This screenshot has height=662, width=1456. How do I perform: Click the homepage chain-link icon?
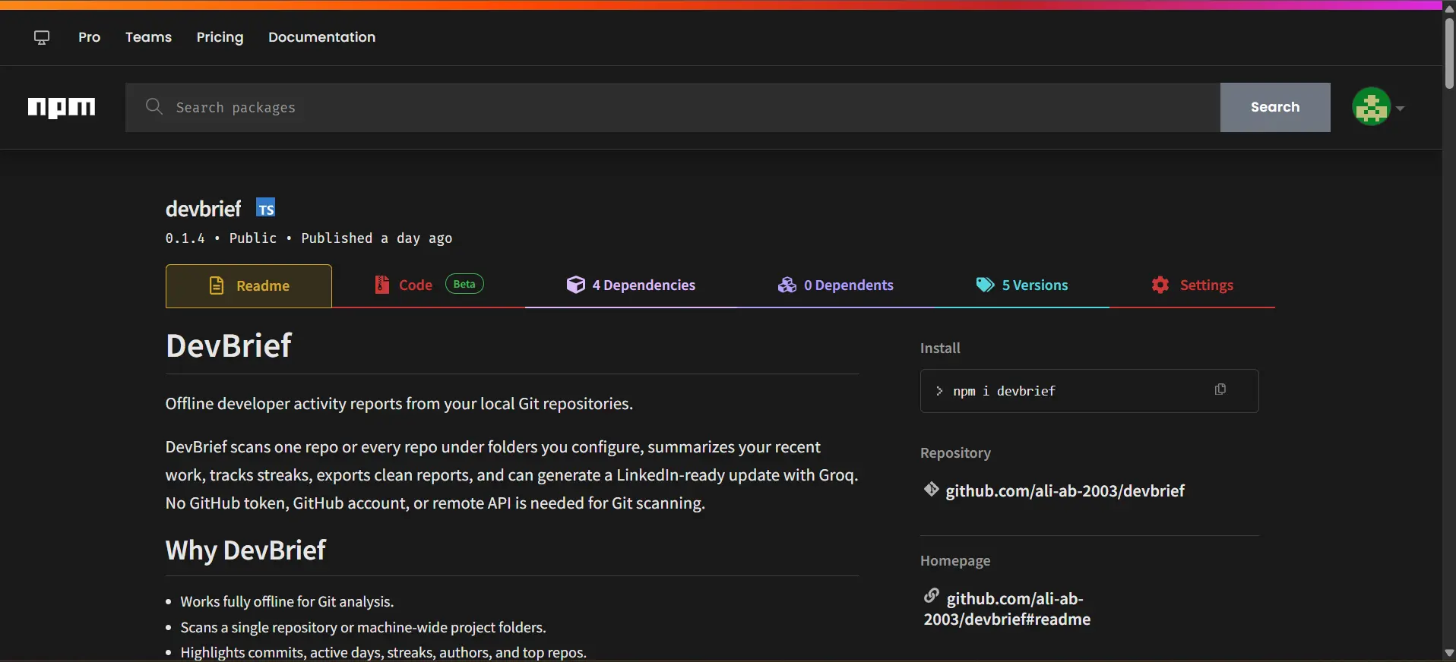[932, 596]
